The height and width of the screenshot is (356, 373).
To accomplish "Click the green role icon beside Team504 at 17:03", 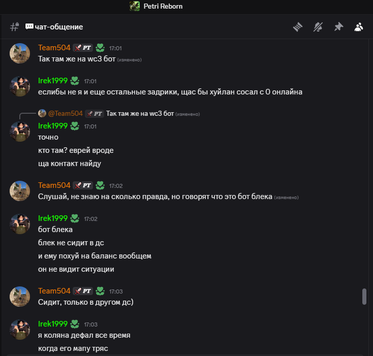I will 100,292.
